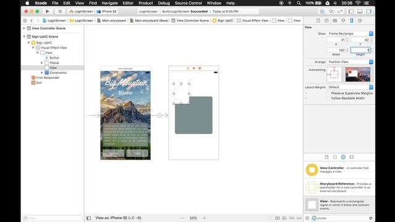
Task: Open the Identity inspector
Action: [x=335, y=20]
